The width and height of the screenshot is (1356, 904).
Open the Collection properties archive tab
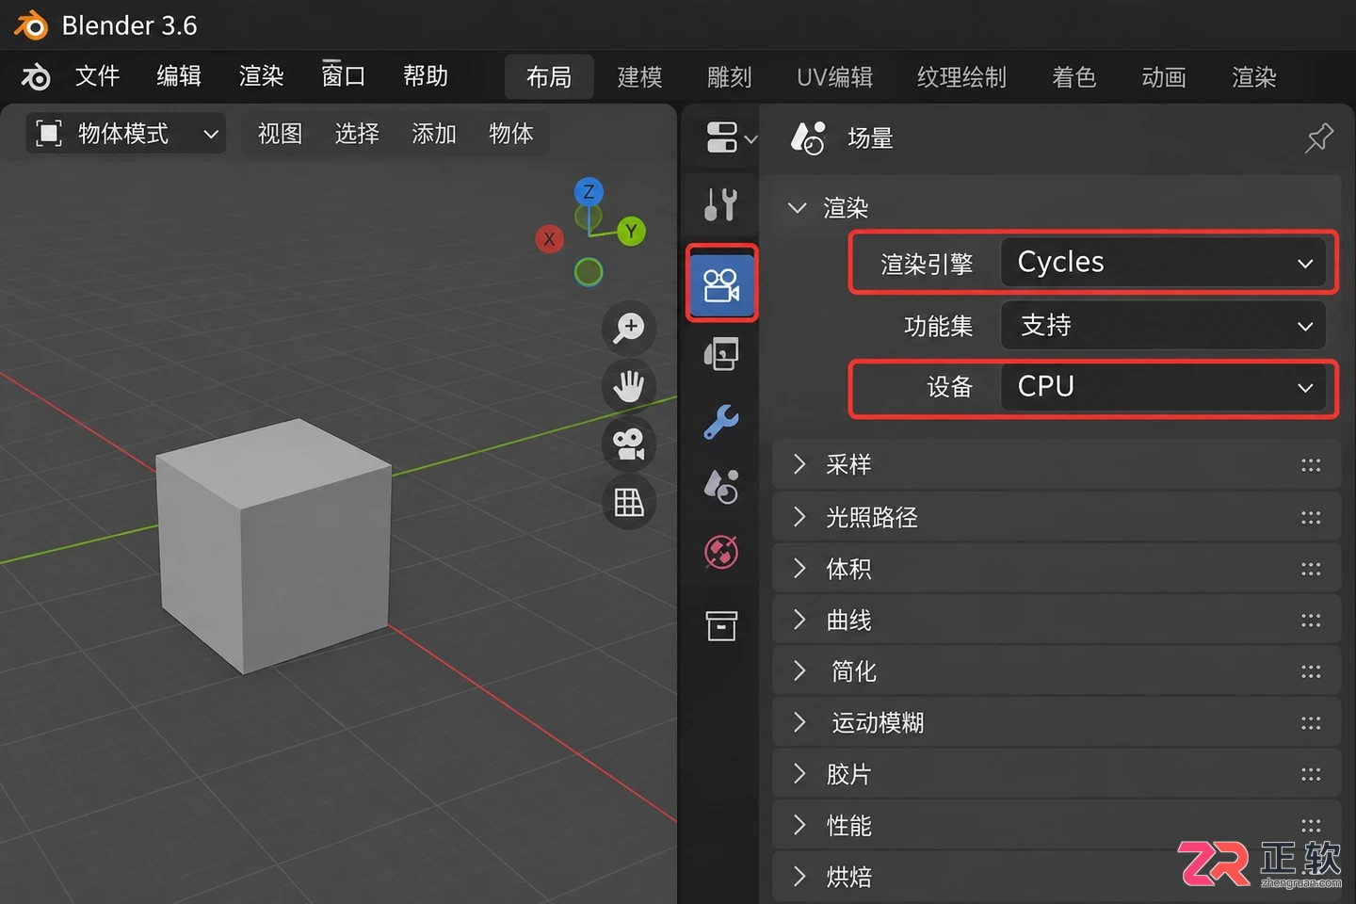pyautogui.click(x=721, y=625)
